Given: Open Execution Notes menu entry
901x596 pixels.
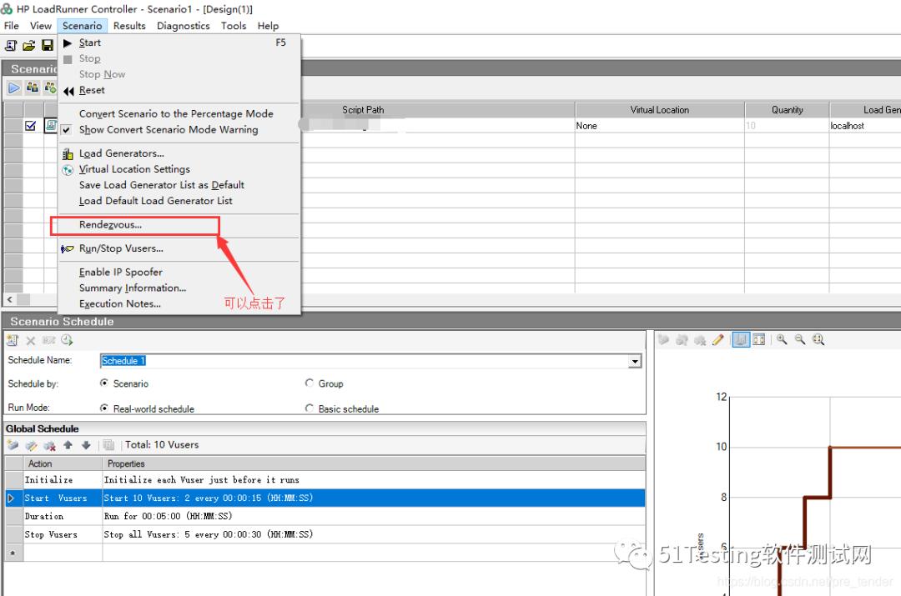Looking at the screenshot, I should coord(179,303).
